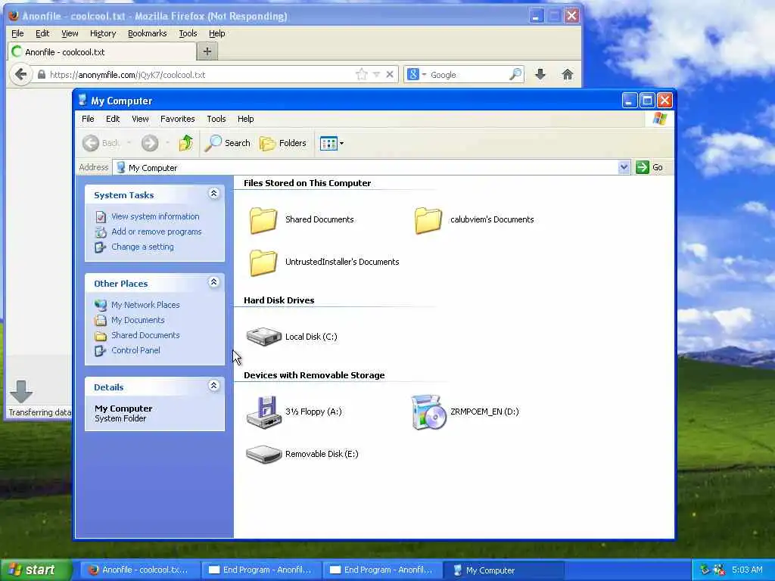Click the Search magnifier in Explorer toolbar
The image size is (775, 581).
[x=213, y=143]
